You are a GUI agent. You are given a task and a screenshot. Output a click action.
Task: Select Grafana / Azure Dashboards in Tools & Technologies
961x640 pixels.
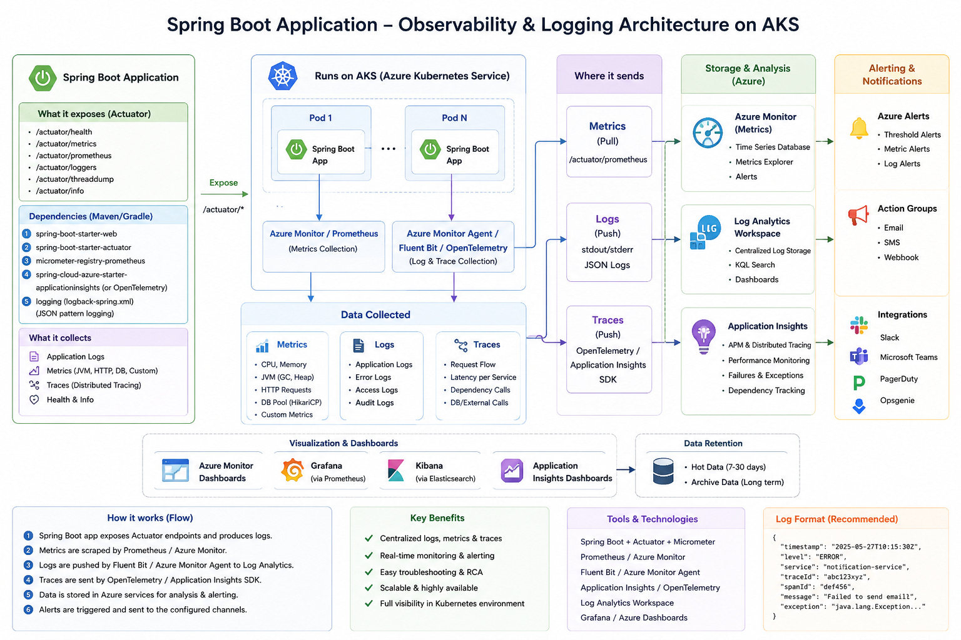634,618
